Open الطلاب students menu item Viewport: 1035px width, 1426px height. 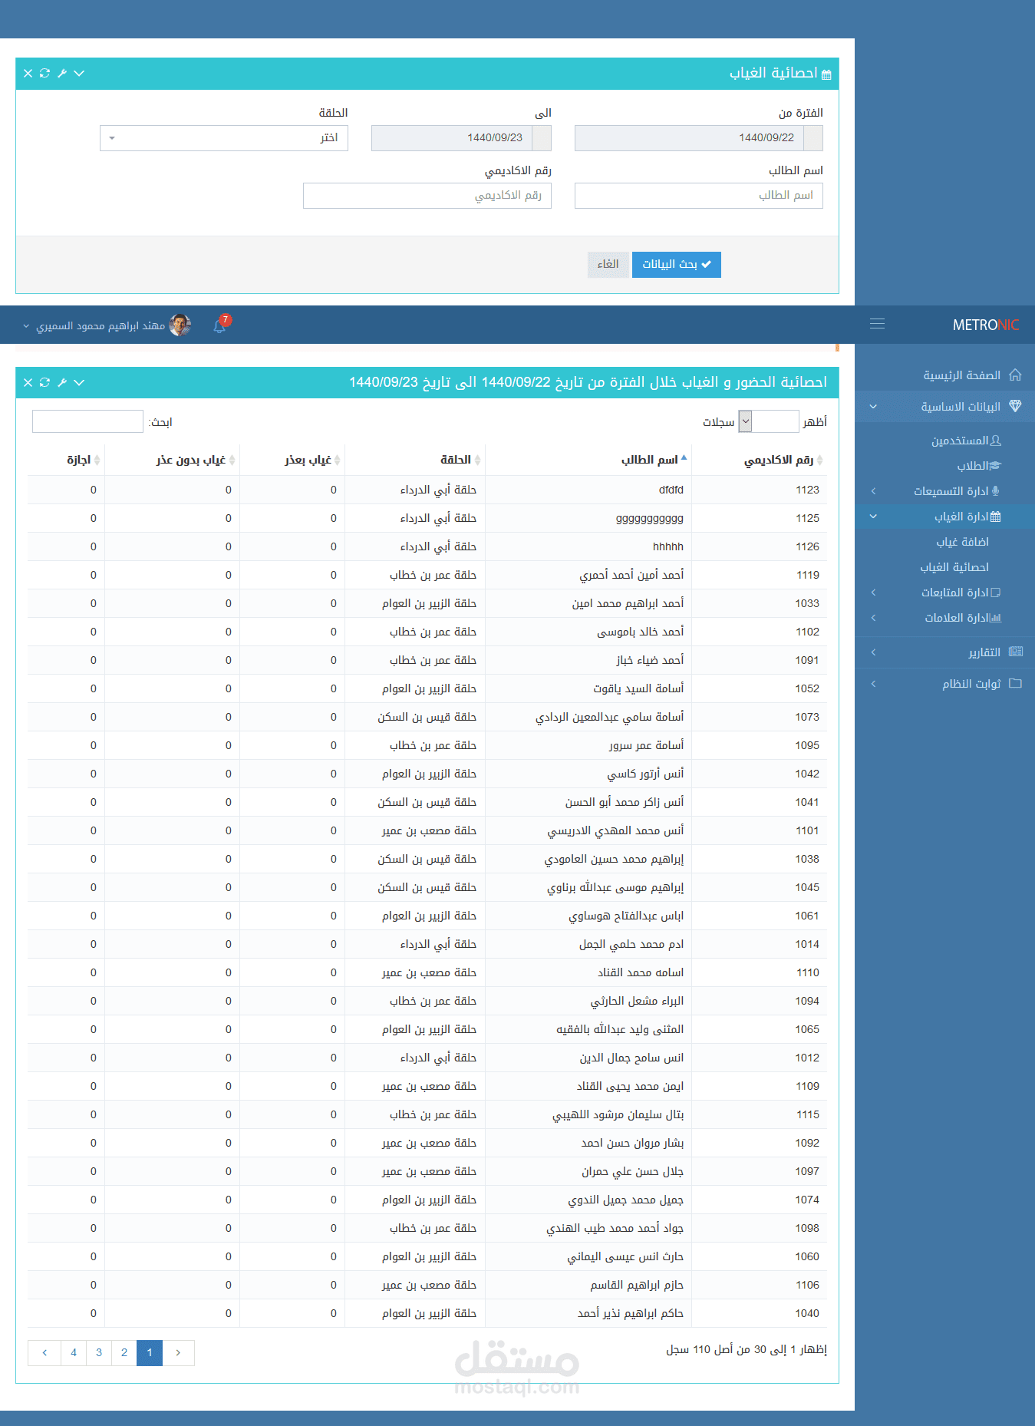coord(972,466)
